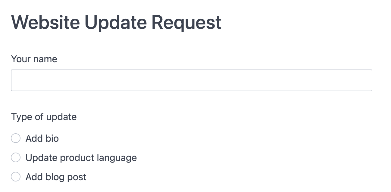Viewport: 391px width, 192px height.
Task: Choose Update product language option
Action: pyautogui.click(x=15, y=157)
